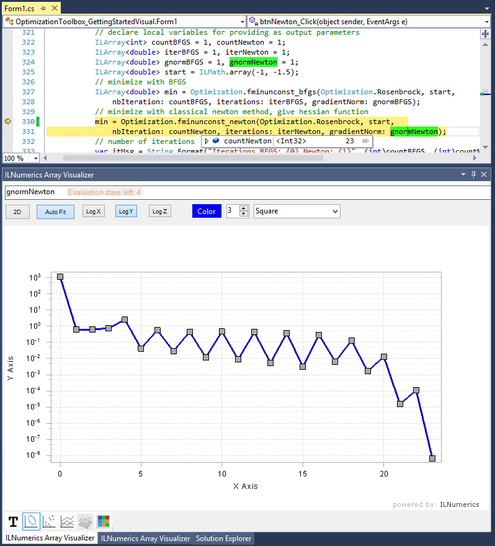Pin the Form1.cs document tab
Image resolution: width=495 pixels, height=546 pixels.
coord(43,8)
